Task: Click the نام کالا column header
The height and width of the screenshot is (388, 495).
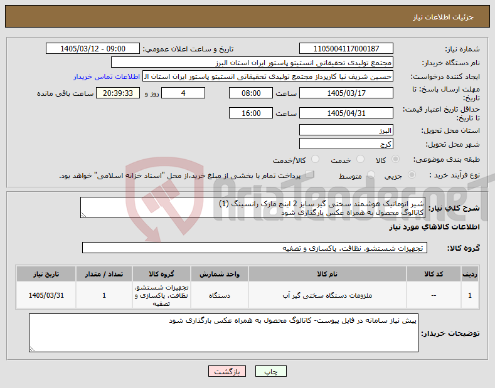Action: click(327, 274)
